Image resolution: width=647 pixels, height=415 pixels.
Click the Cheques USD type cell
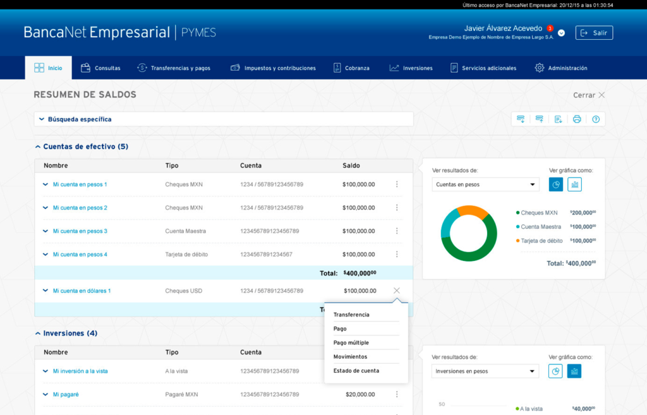[x=184, y=291]
